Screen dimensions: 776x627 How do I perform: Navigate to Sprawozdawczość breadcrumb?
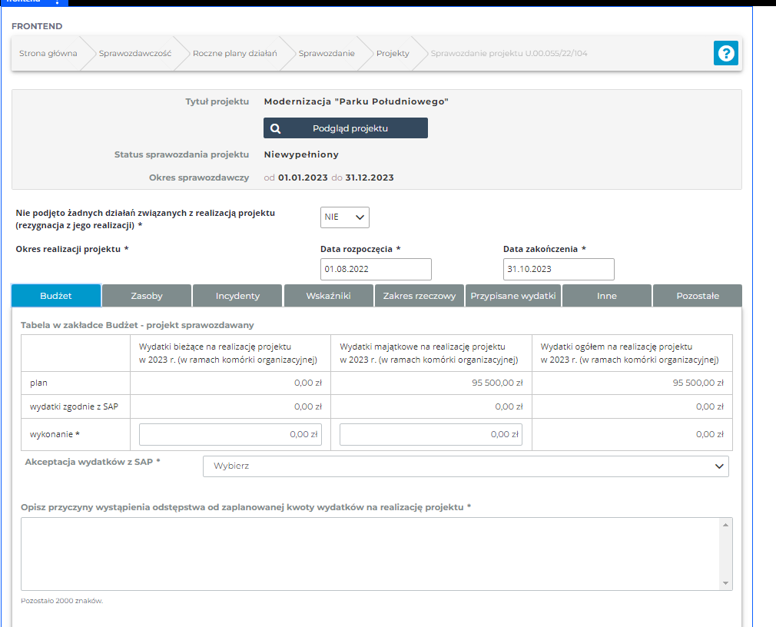tap(134, 54)
